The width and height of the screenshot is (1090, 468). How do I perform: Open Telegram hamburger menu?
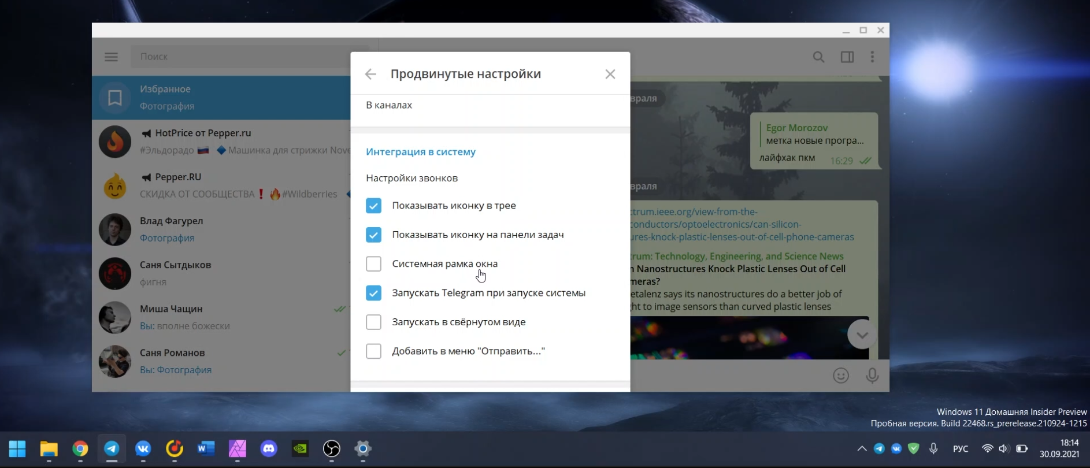(x=111, y=57)
